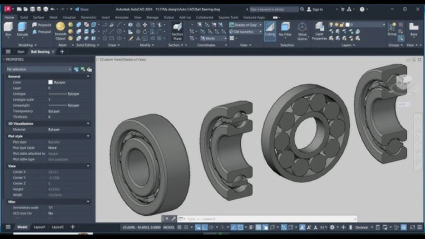The height and width of the screenshot is (239, 425).
Task: Toggle the layer lock padlock icon
Action: coord(342,25)
